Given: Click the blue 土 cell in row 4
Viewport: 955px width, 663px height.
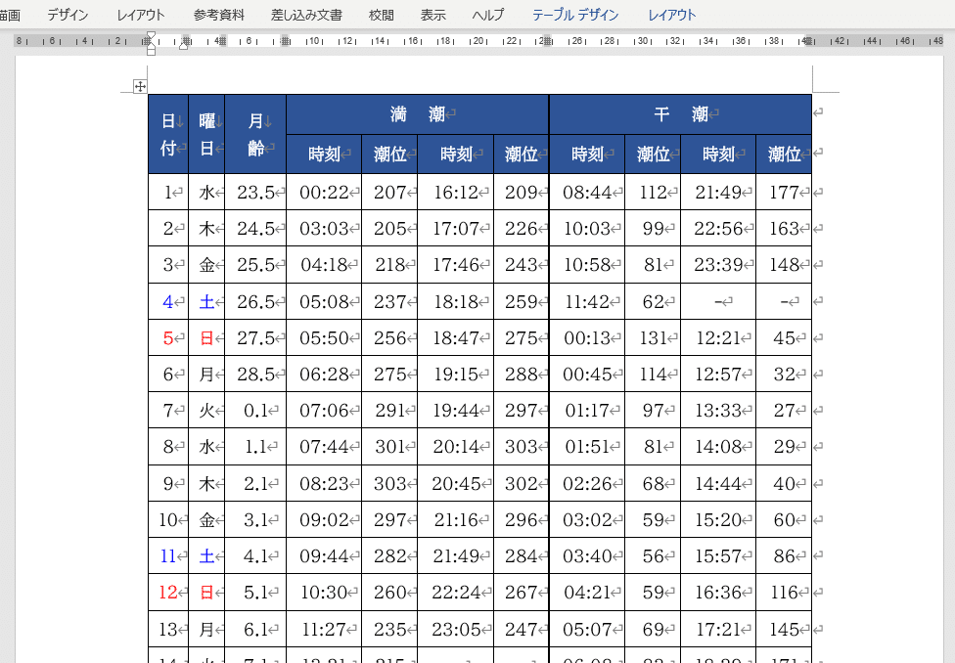Looking at the screenshot, I should (207, 301).
